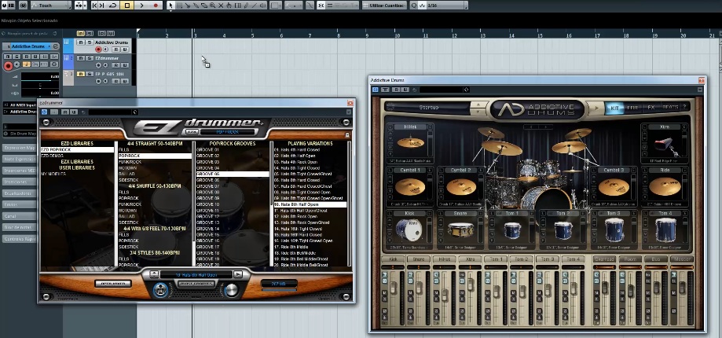Switch to the EDIT tab in Addictive Drums
The width and height of the screenshot is (722, 338).
click(632, 108)
